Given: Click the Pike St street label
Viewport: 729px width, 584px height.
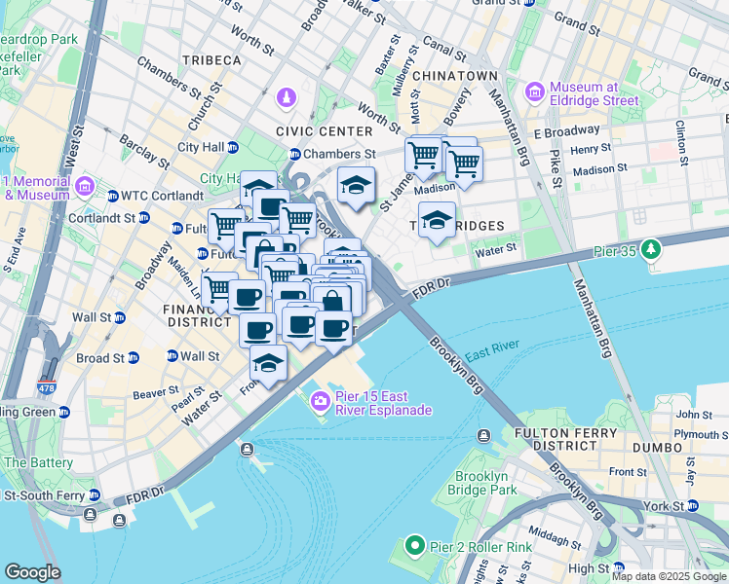Looking at the screenshot, I should tap(556, 168).
